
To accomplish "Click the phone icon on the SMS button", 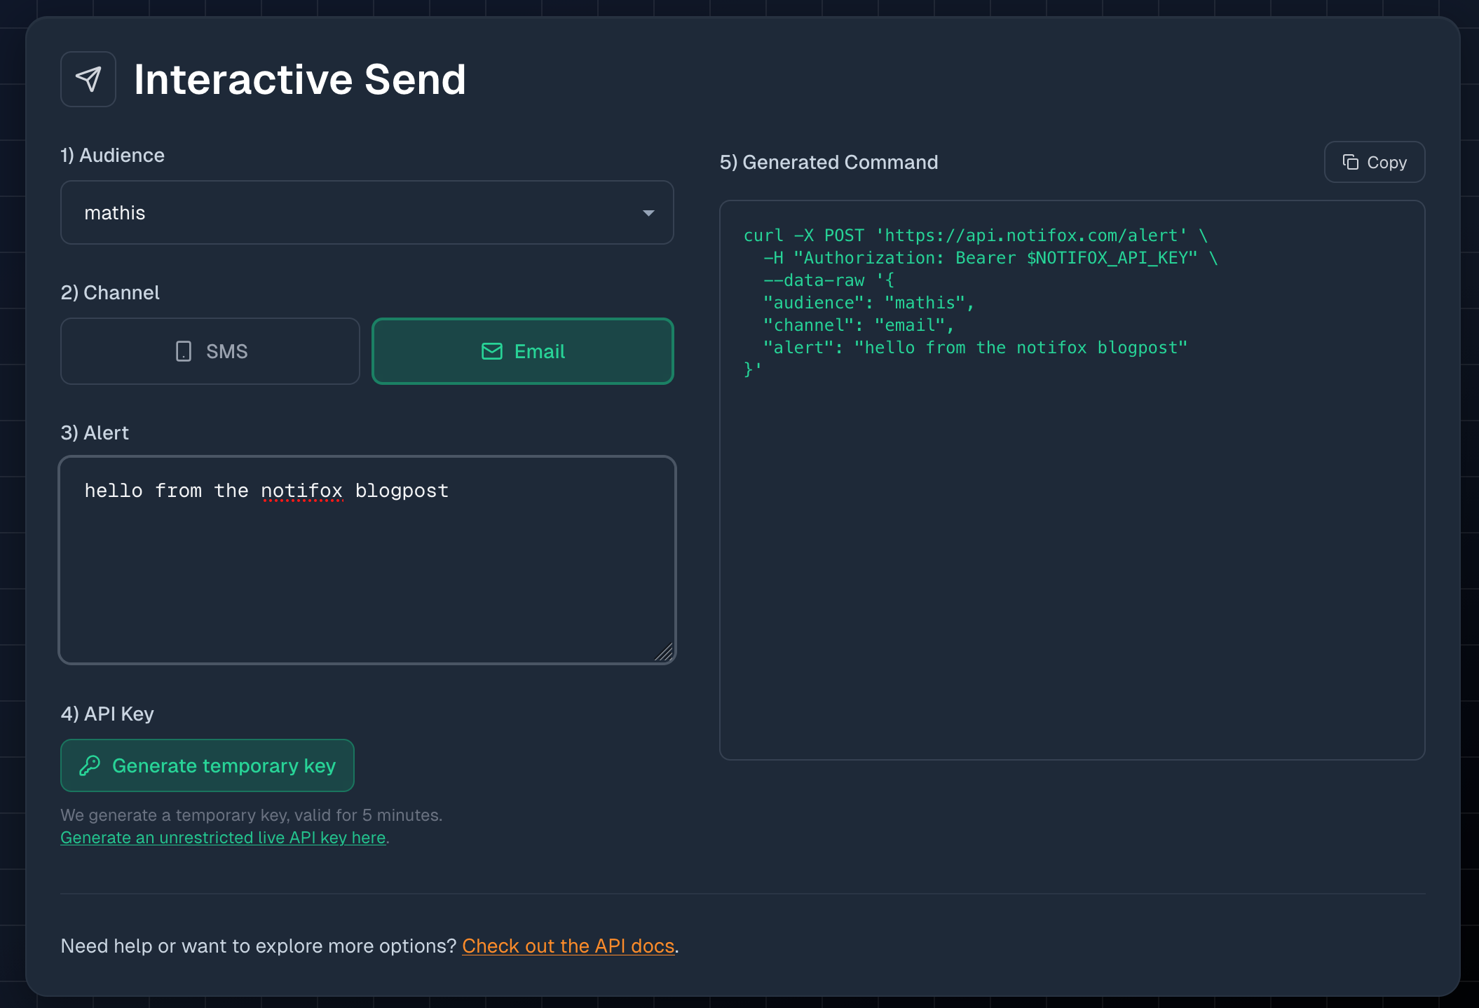I will tap(184, 351).
